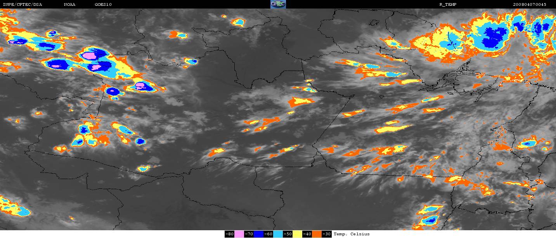Click the "-40" legend value
This screenshot has width=556, height=238.
coord(307,234)
